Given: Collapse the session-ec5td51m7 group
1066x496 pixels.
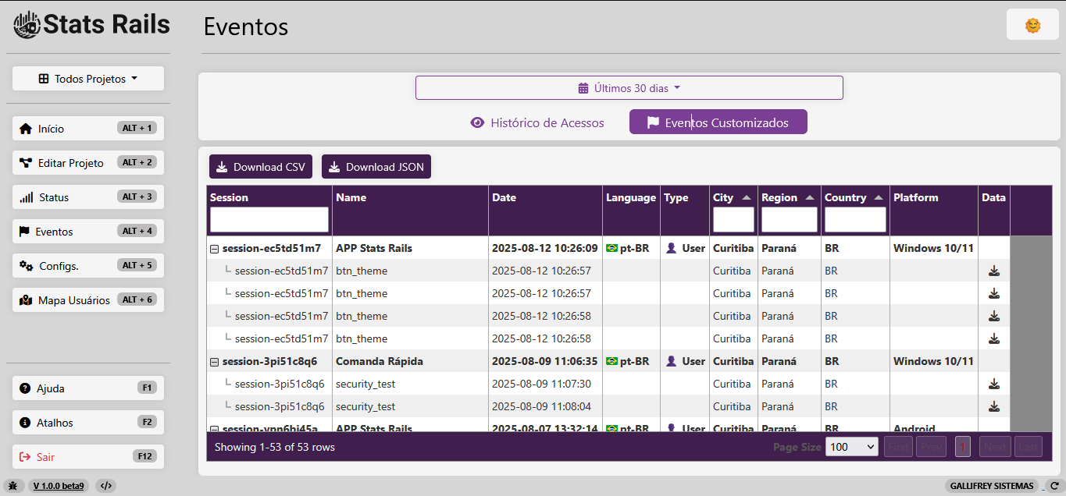Looking at the screenshot, I should tap(214, 249).
